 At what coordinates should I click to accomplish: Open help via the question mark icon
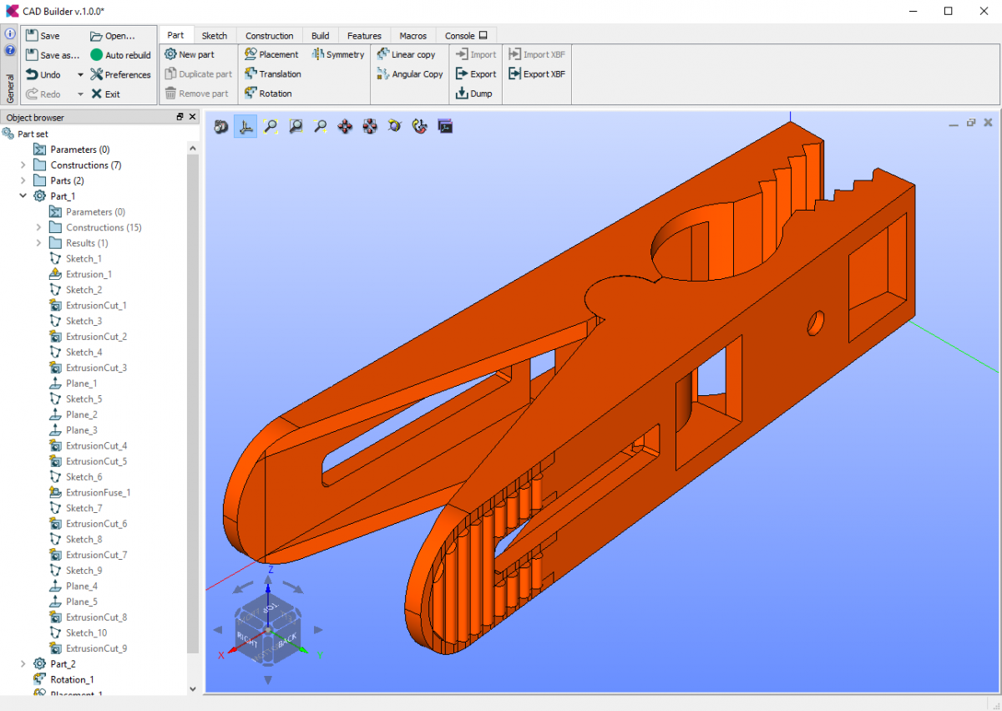coord(10,50)
